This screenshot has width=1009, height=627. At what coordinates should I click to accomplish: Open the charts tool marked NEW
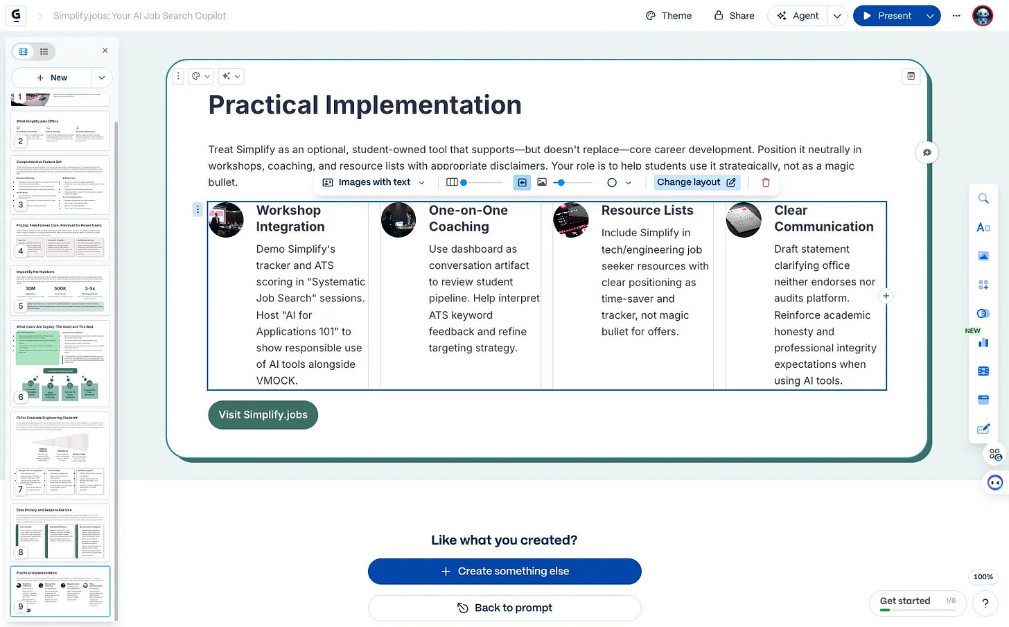coord(983,342)
